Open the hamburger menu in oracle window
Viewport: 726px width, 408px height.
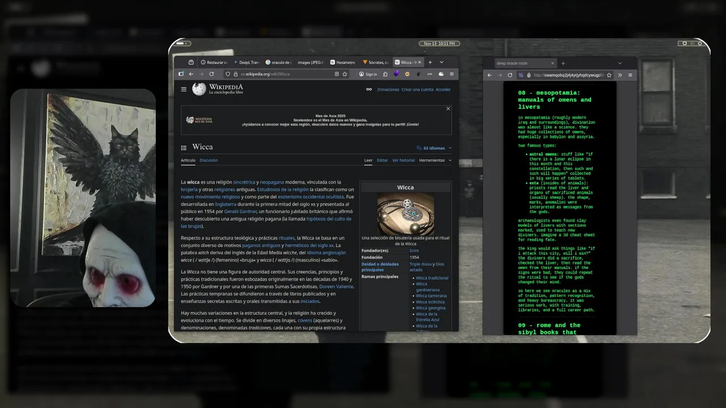(630, 75)
